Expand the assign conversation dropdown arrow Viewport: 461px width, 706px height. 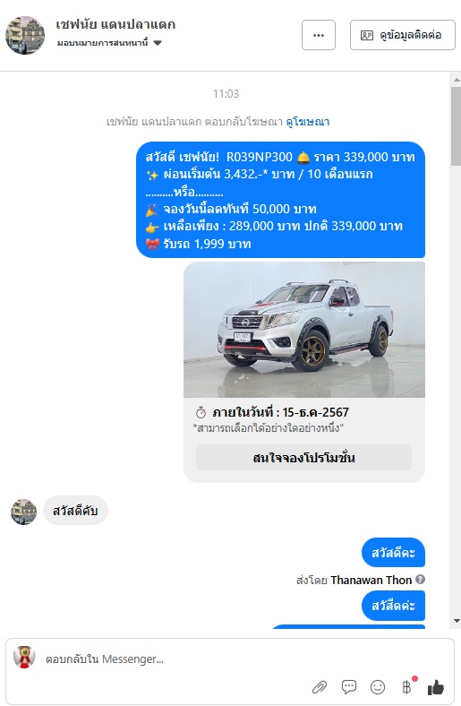(158, 43)
